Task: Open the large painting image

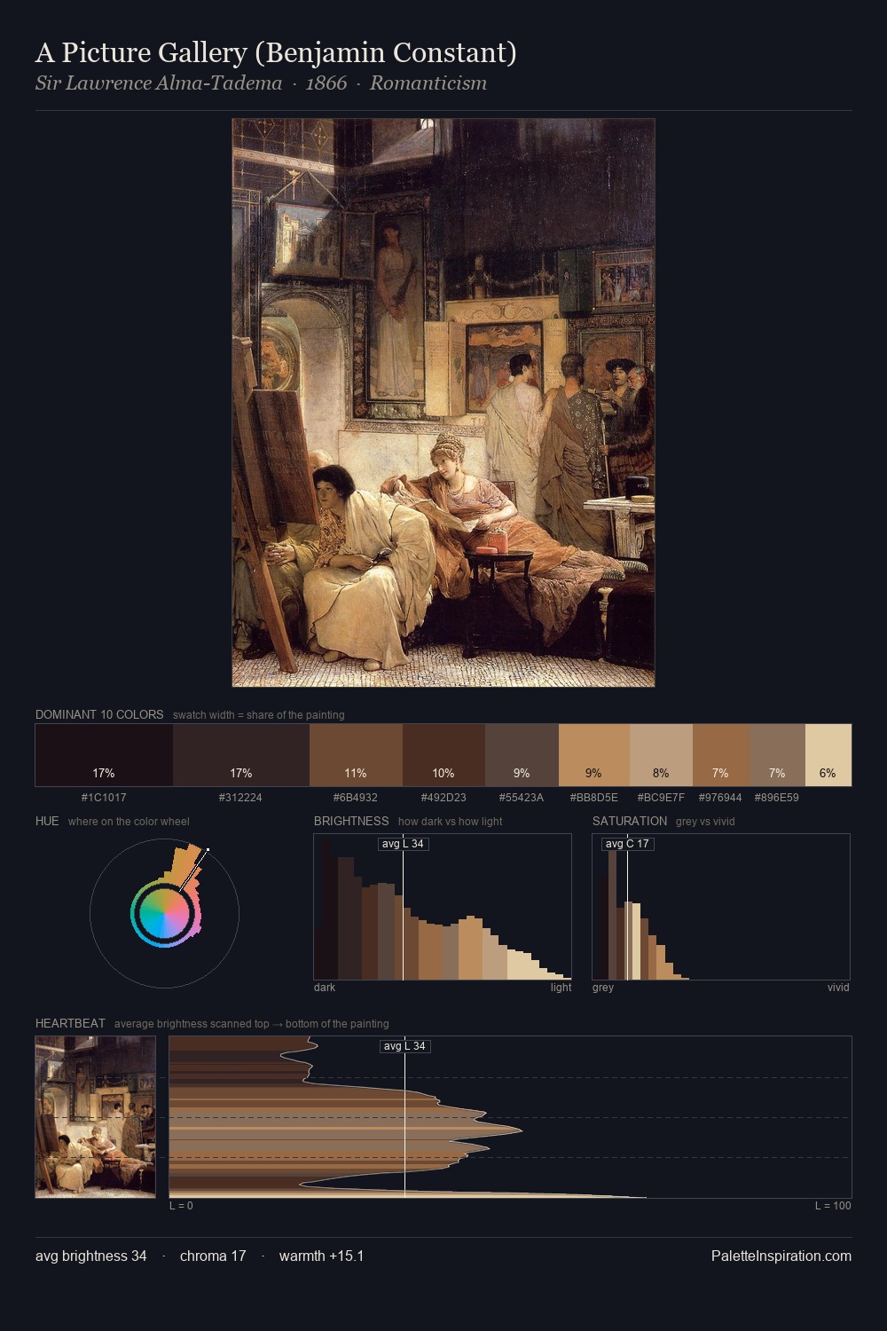Action: coord(443,403)
